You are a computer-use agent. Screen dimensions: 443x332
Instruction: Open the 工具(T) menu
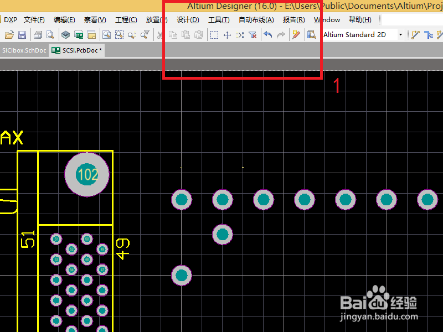tap(219, 20)
